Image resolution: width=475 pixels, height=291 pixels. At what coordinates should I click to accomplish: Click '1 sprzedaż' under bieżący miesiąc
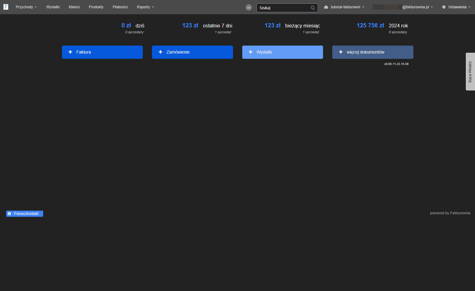[311, 32]
